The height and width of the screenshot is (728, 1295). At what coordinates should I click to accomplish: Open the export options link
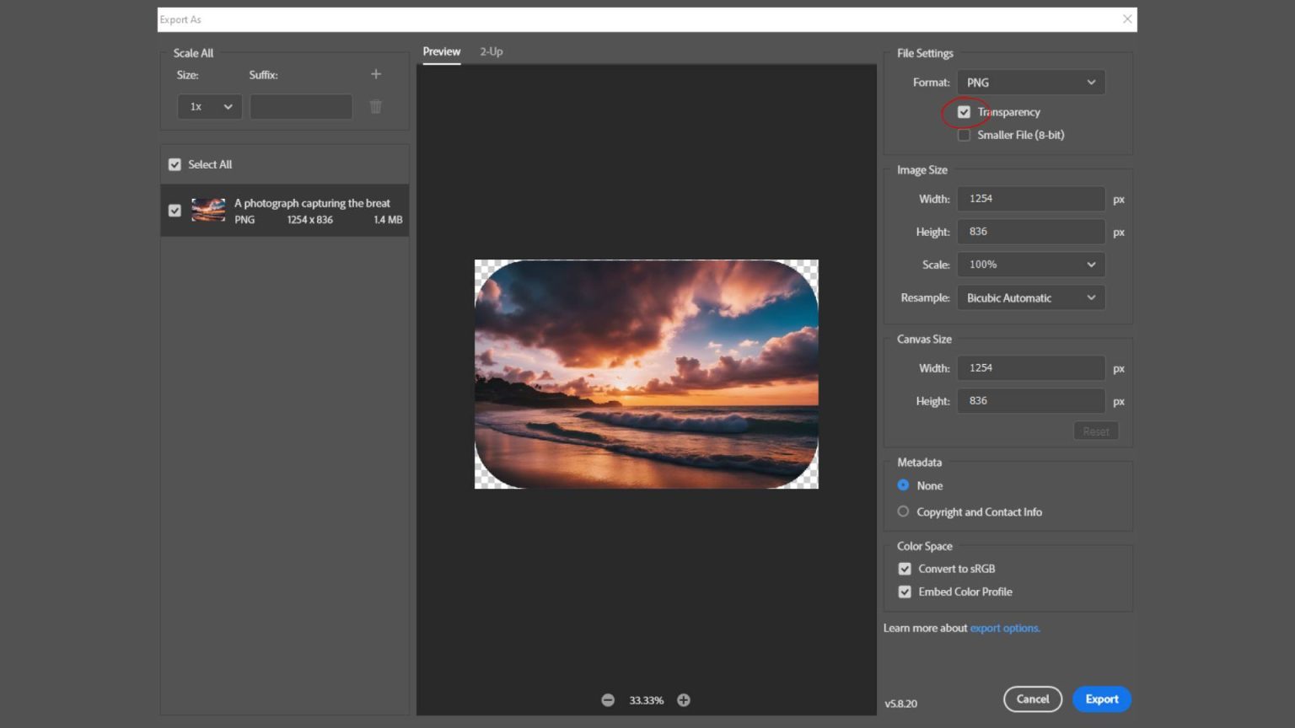click(1005, 628)
